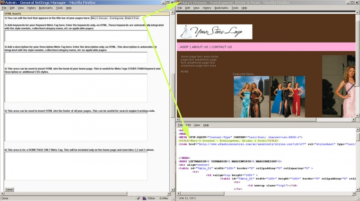
Task: Click scroll-down arrow in Admin page scrollbar
Action: click(173, 190)
